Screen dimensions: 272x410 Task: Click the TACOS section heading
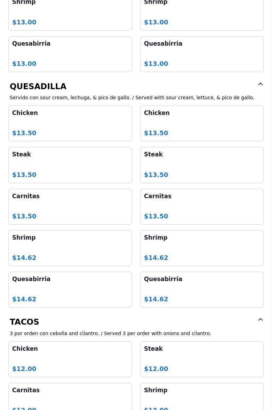coord(24,322)
